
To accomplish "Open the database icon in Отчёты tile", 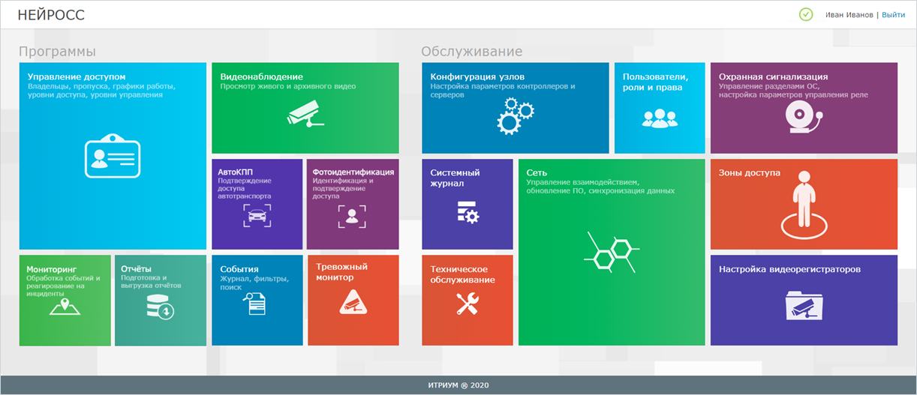I will tap(160, 307).
